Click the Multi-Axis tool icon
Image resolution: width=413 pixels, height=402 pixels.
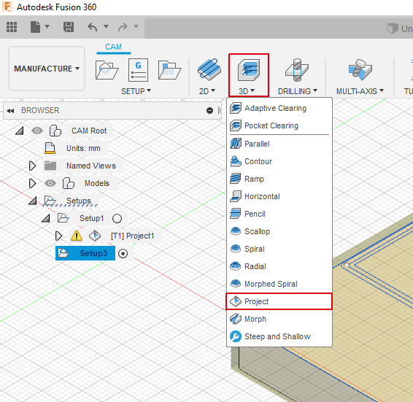click(360, 70)
